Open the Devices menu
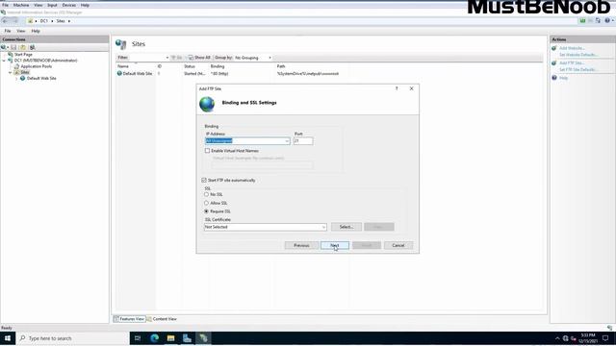 [68, 5]
